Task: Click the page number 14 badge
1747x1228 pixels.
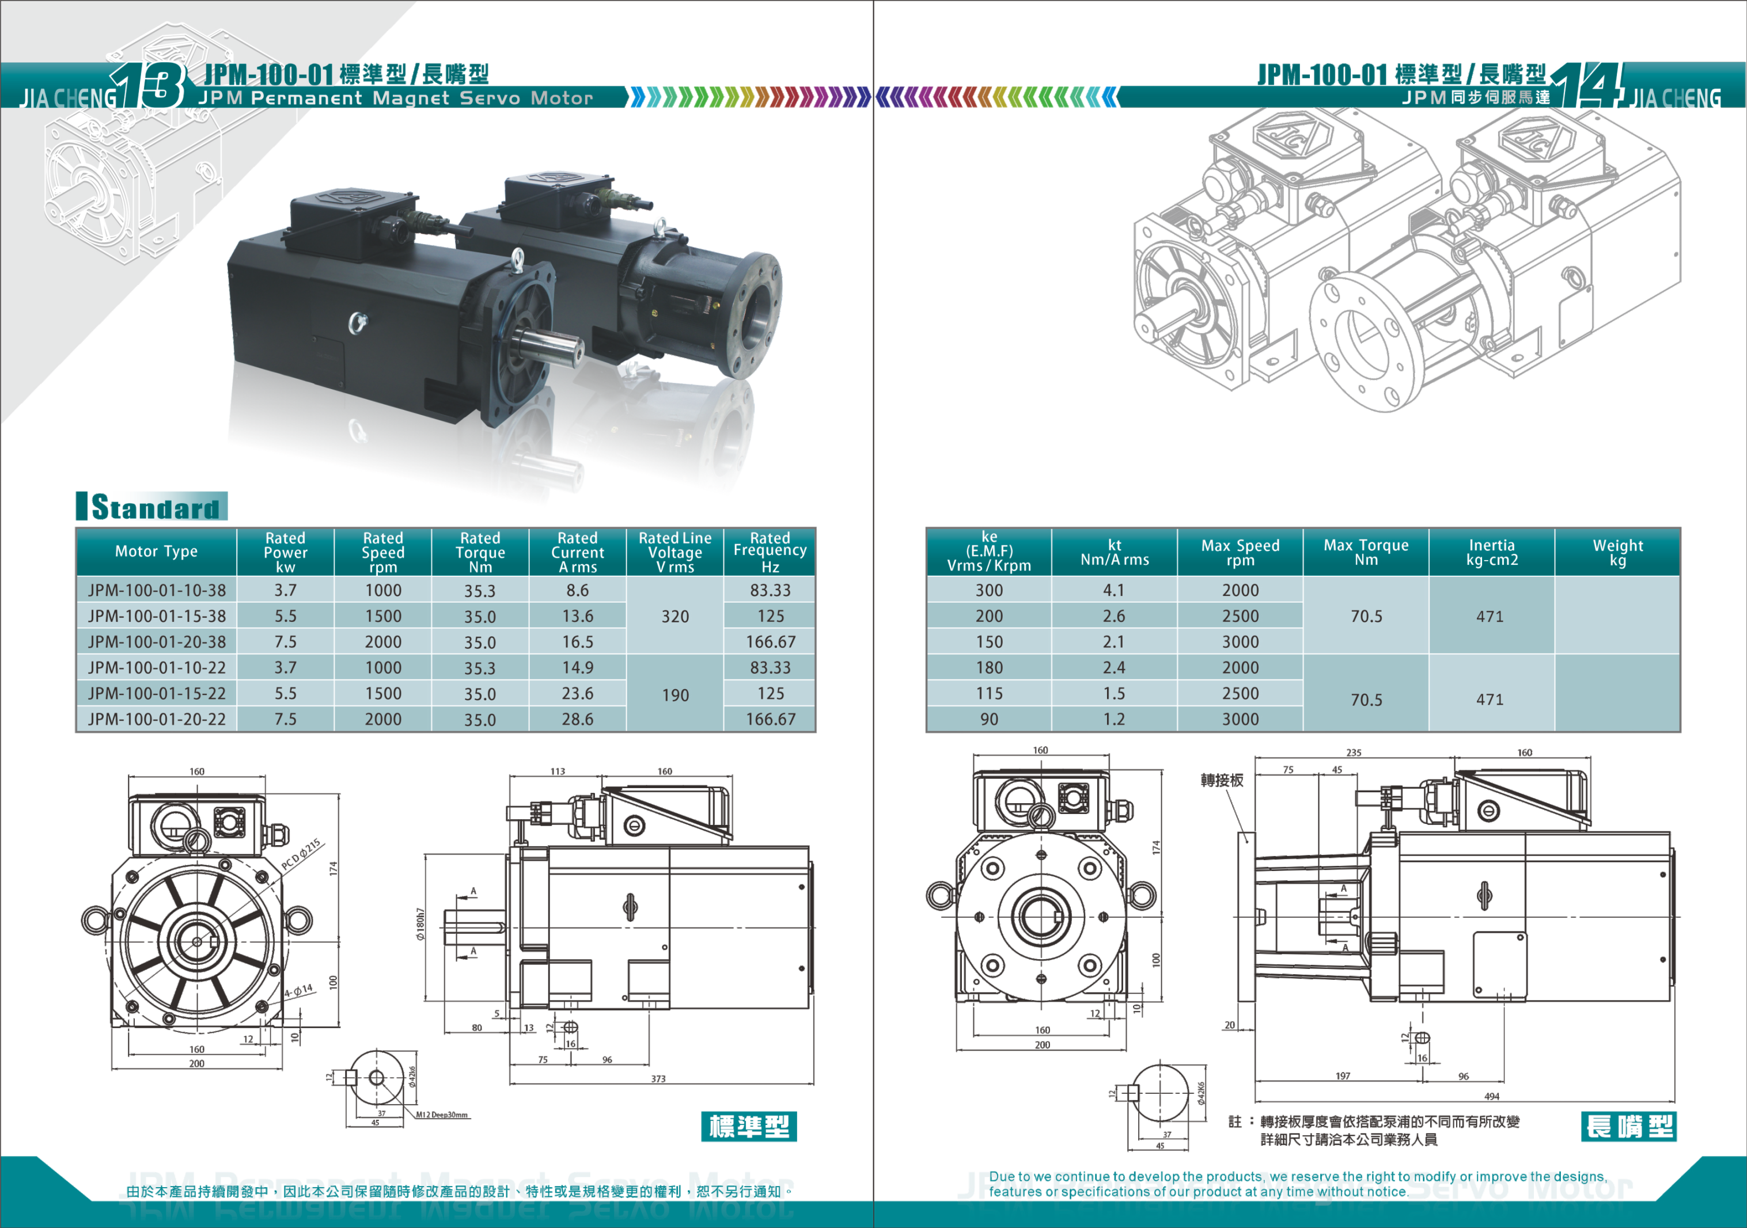Action: click(1587, 85)
